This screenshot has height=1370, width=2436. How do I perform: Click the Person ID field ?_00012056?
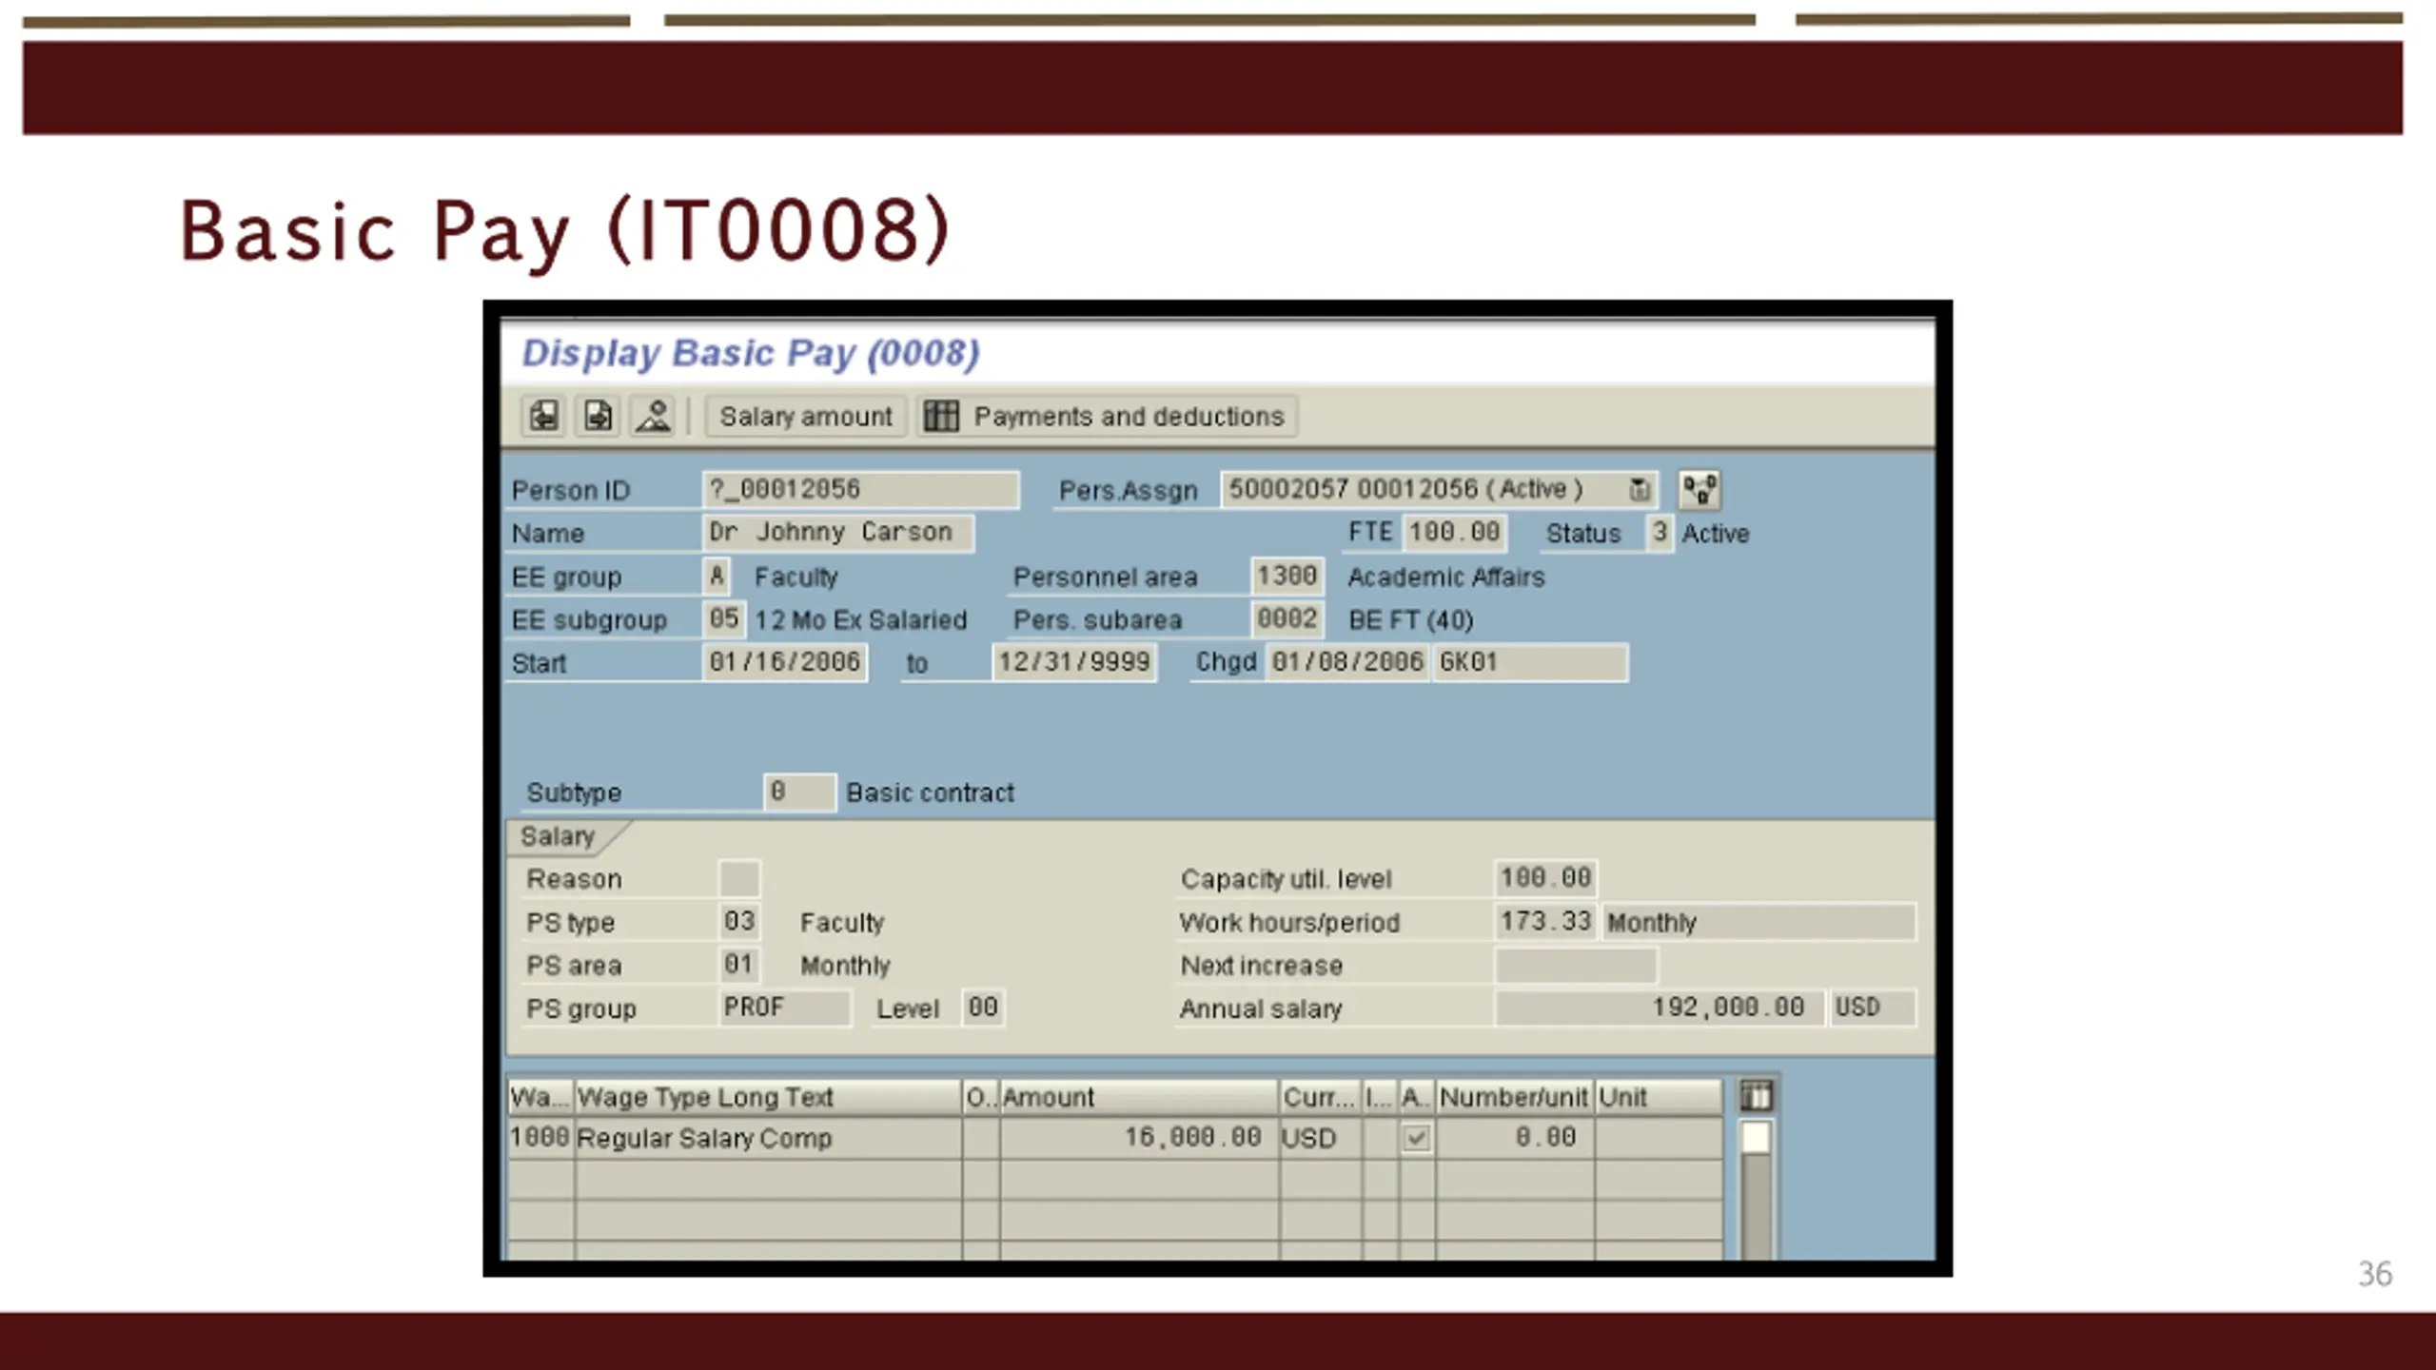click(861, 490)
